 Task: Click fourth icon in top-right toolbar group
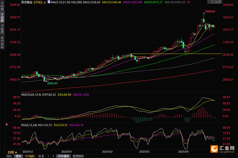tap(220, 2)
